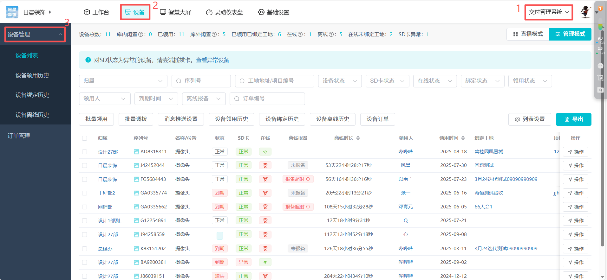Click the online wifi icon for AD8318311

click(265, 152)
